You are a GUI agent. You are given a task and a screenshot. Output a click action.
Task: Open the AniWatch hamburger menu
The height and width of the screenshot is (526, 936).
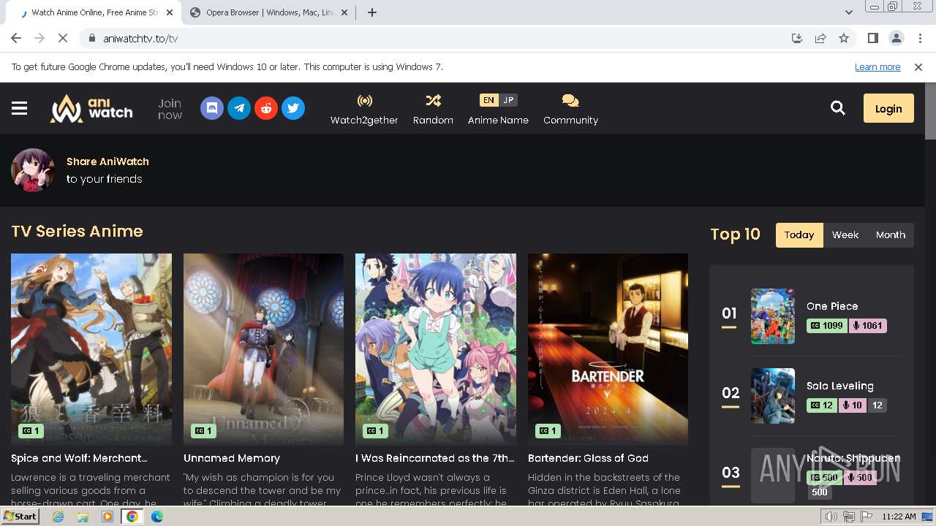(x=20, y=108)
